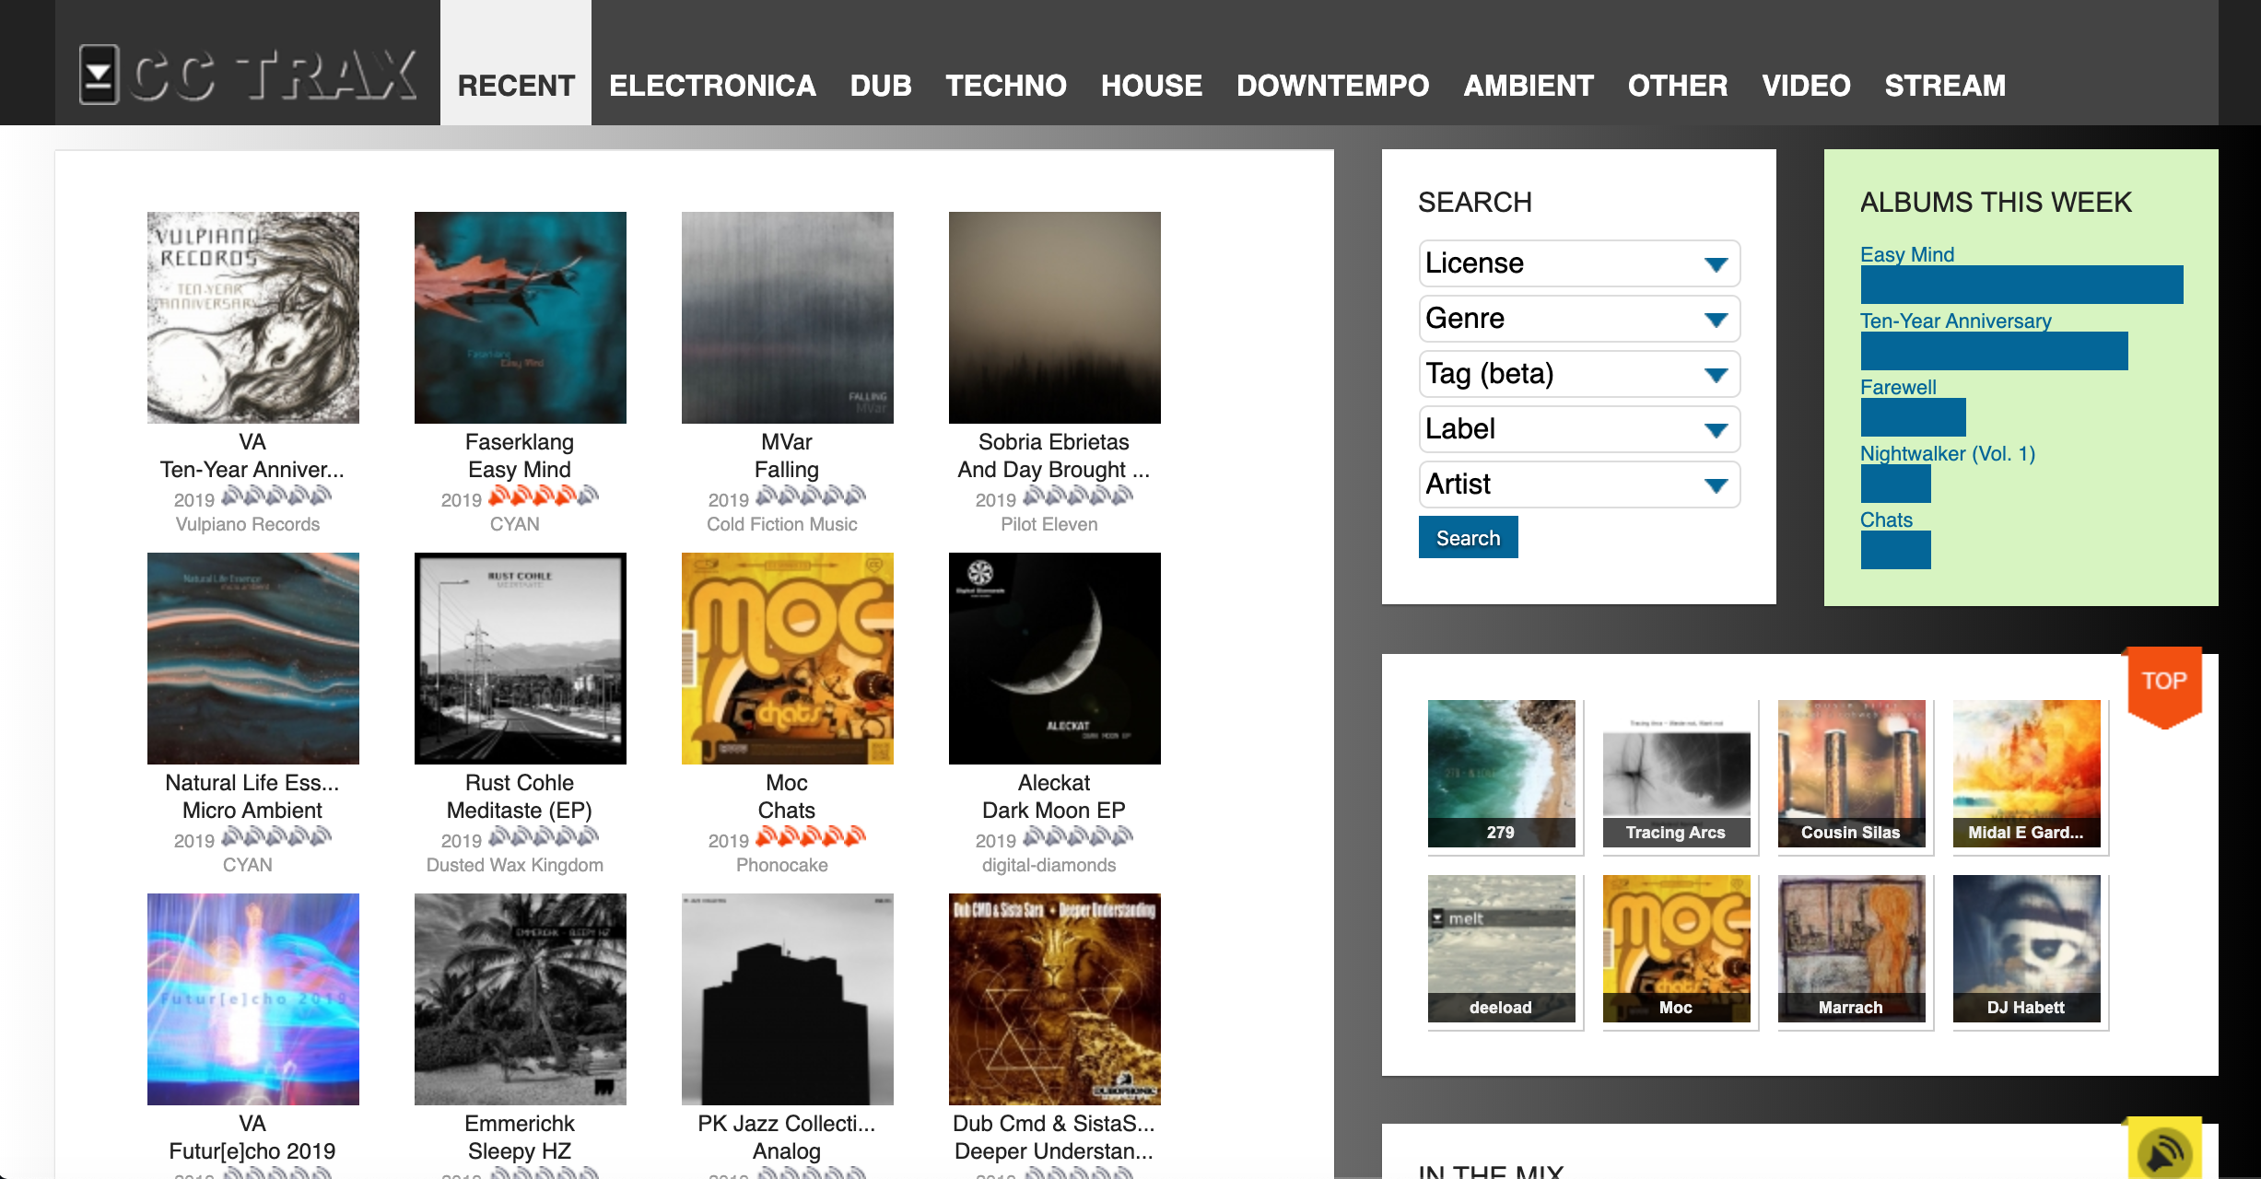Expand the Genre dropdown

[x=1578, y=319]
